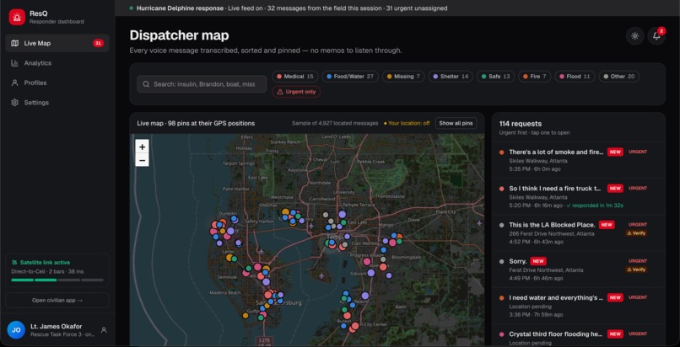
Task: Click the 'Sample of 4,927 located messages' text
Action: [335, 123]
